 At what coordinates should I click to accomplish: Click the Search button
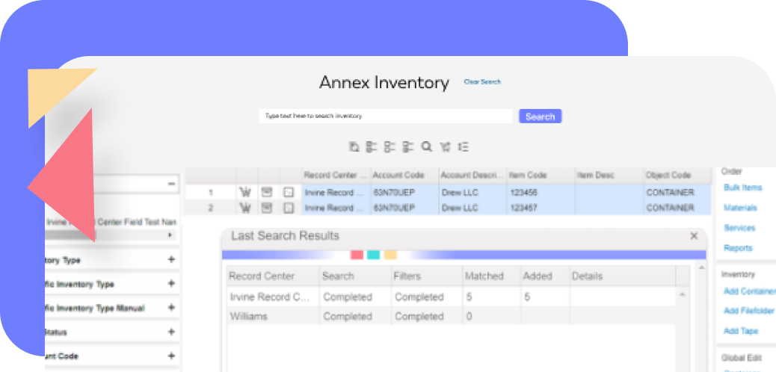click(x=540, y=117)
